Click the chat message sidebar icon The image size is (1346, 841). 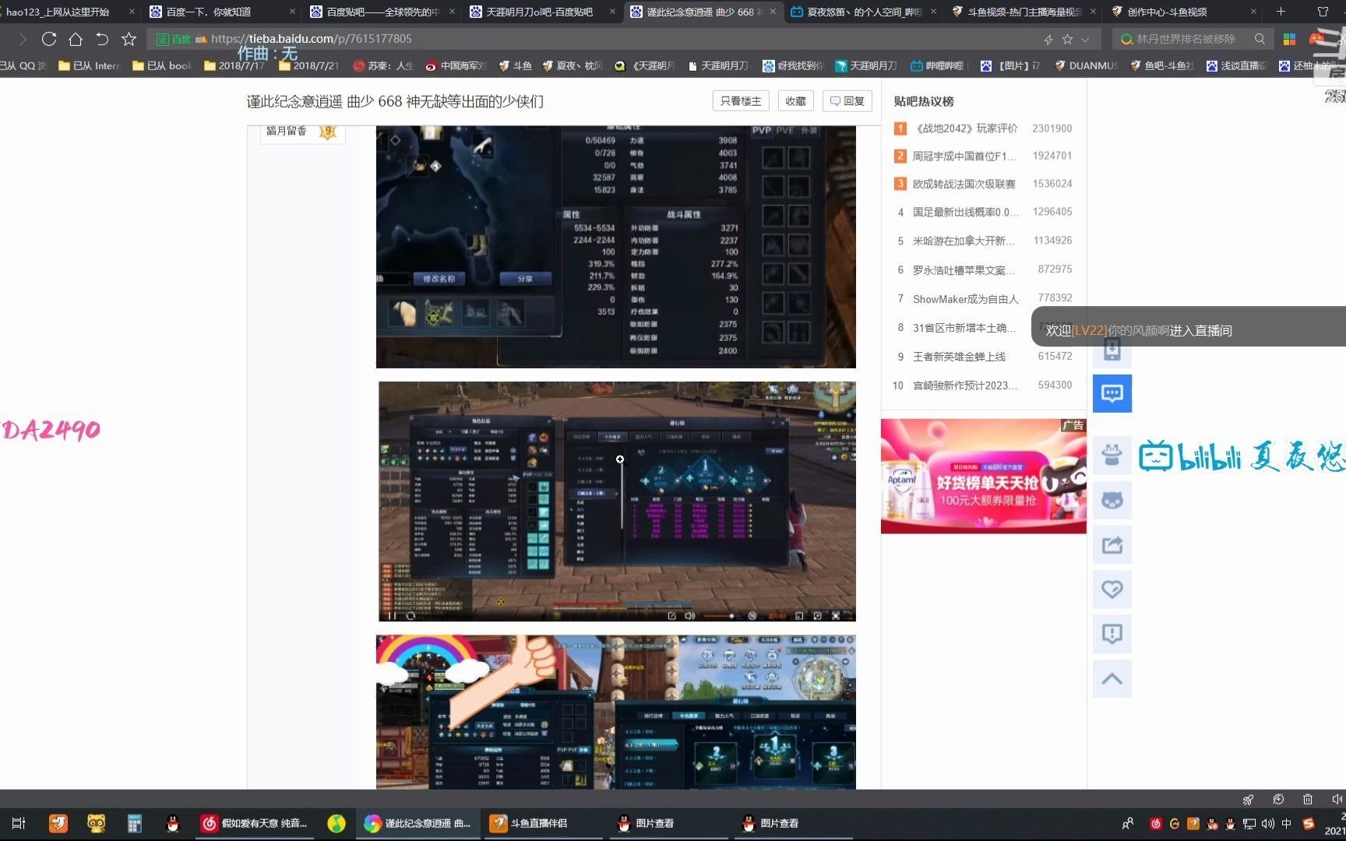1112,393
